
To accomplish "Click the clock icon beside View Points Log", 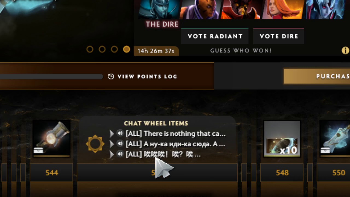I will pyautogui.click(x=111, y=77).
